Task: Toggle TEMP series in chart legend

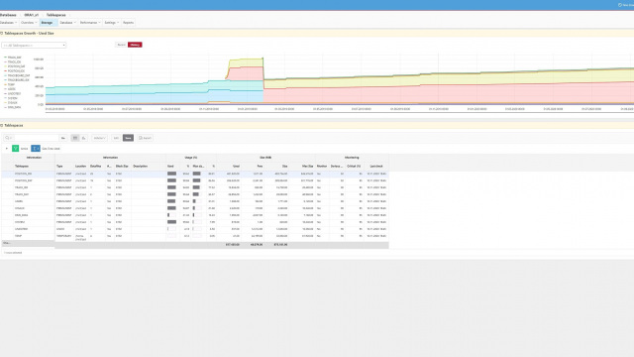Action: click(x=10, y=84)
